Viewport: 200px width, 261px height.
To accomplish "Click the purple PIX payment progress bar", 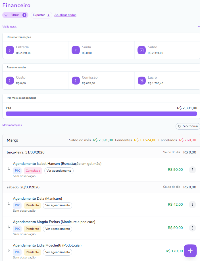I will (x=101, y=113).
